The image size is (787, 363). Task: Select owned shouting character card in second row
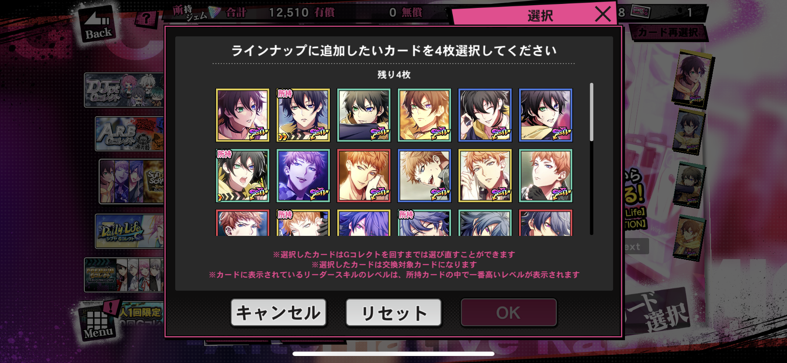[242, 176]
